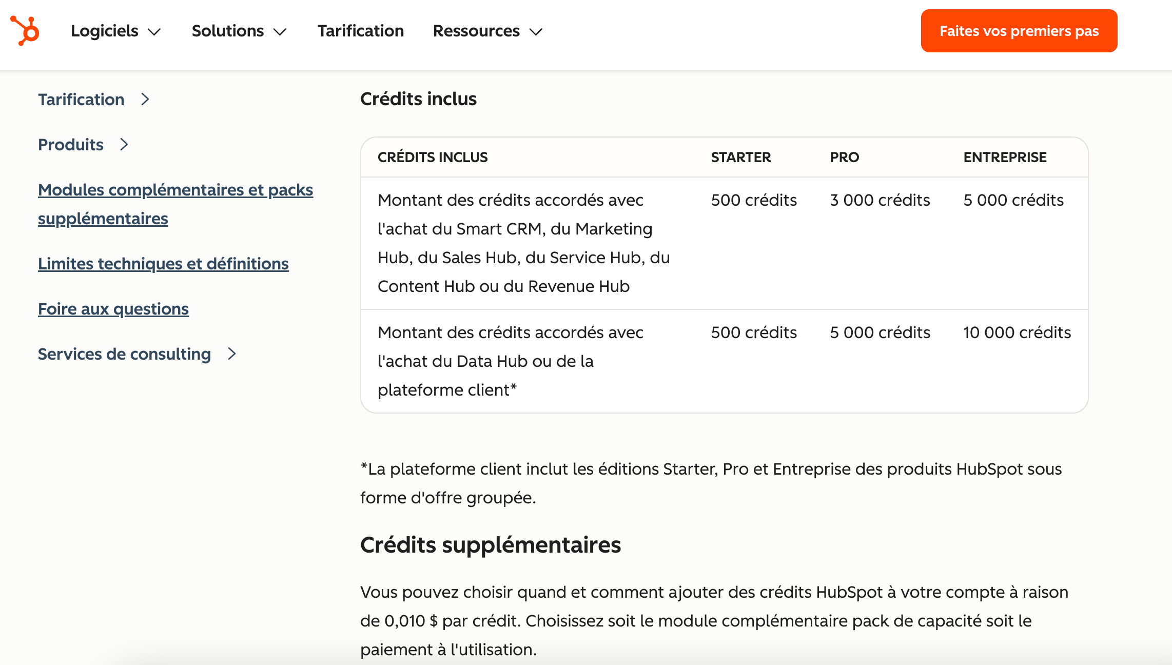The width and height of the screenshot is (1172, 665).
Task: Open Modules complémentaires et packs supplémentaires link
Action: point(175,204)
